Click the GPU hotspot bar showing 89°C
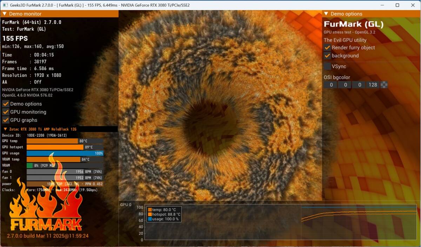 [x=65, y=147]
